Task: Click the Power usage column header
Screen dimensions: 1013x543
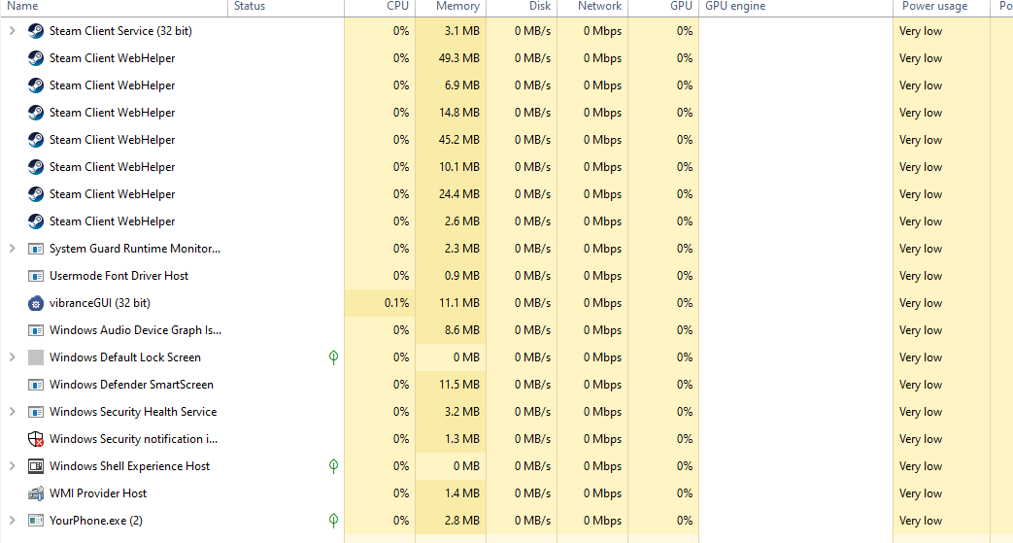Action: [934, 6]
